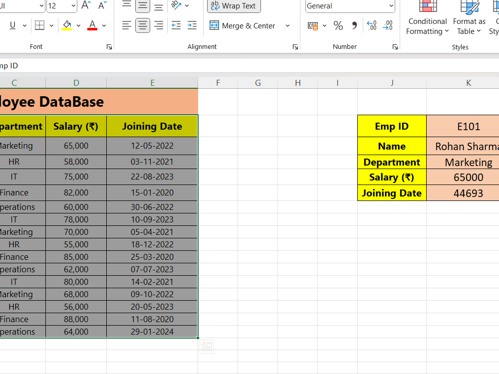Expand the Borders dropdown arrow

pyautogui.click(x=51, y=25)
